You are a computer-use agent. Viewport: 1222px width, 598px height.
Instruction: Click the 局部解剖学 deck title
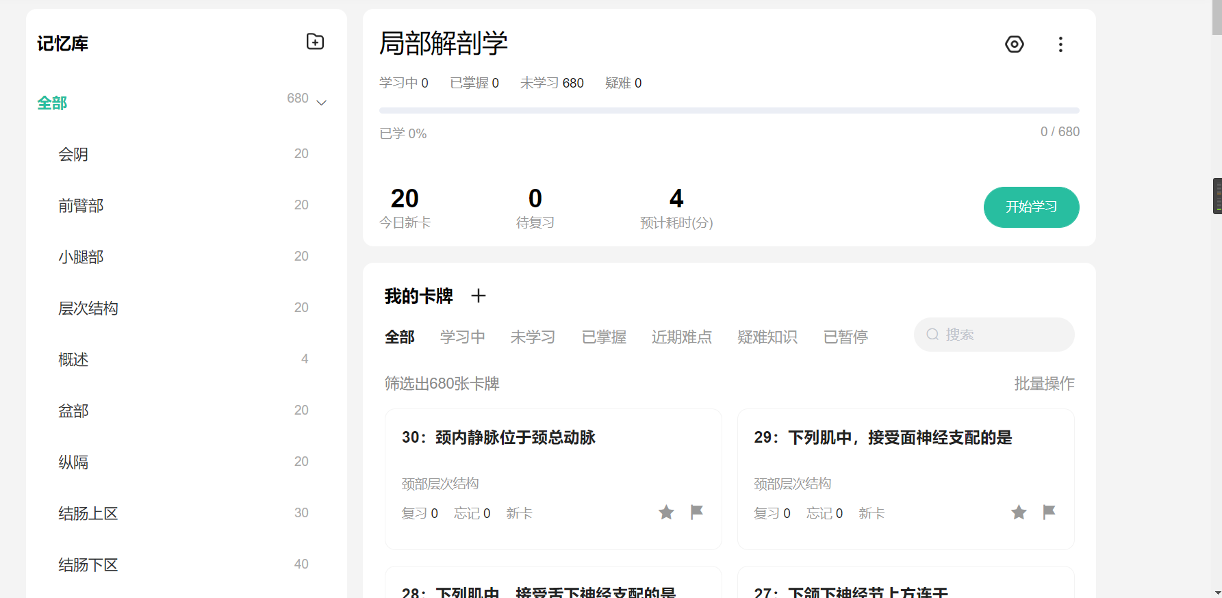tap(444, 43)
